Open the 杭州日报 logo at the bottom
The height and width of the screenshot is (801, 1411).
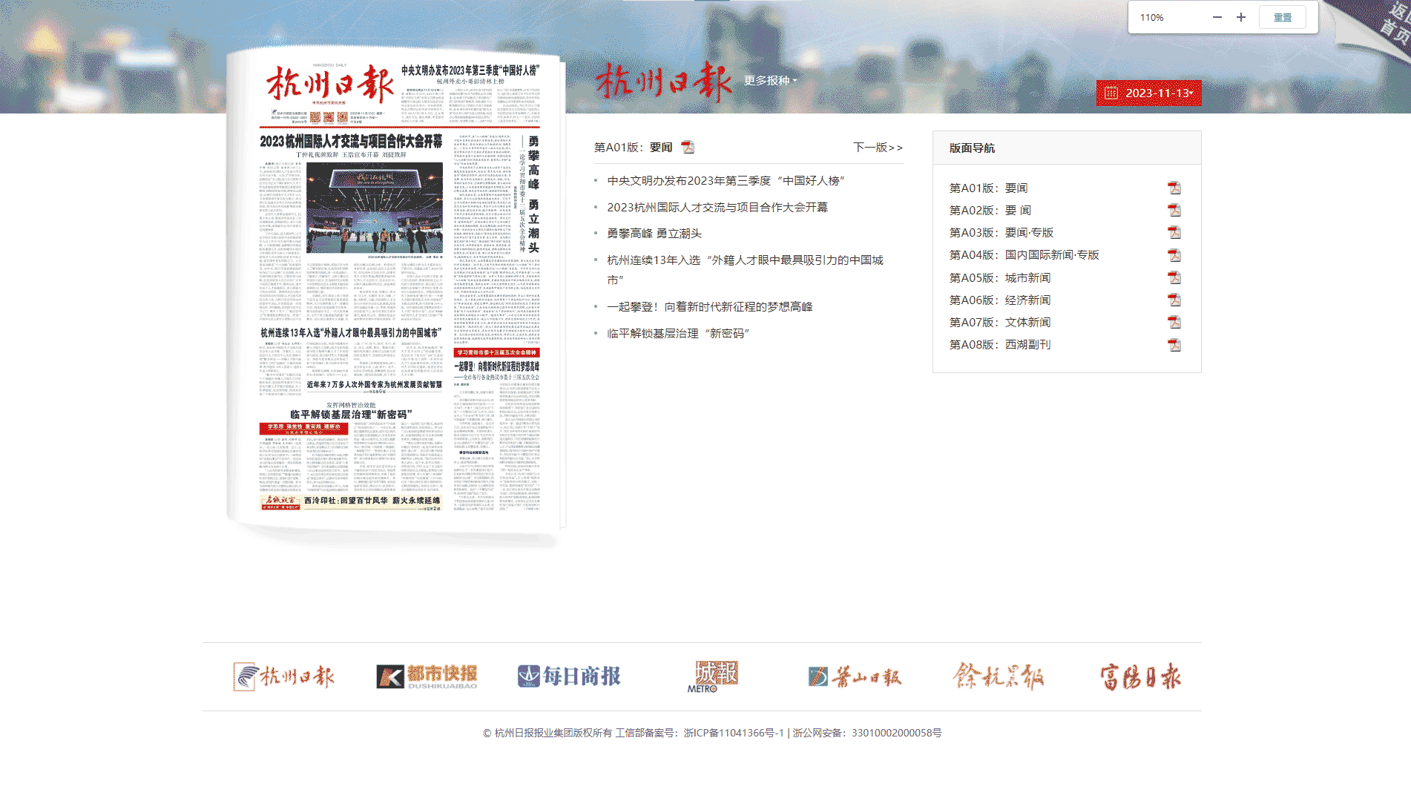point(284,676)
